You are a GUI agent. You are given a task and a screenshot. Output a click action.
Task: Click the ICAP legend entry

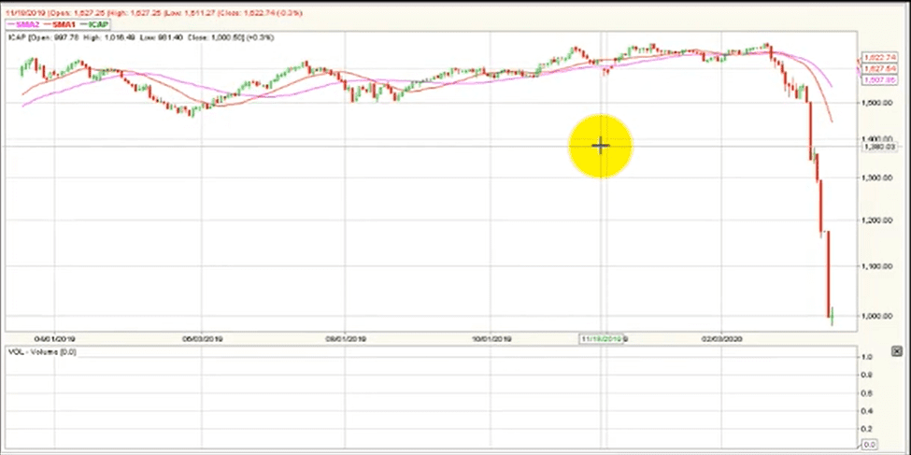(95, 23)
